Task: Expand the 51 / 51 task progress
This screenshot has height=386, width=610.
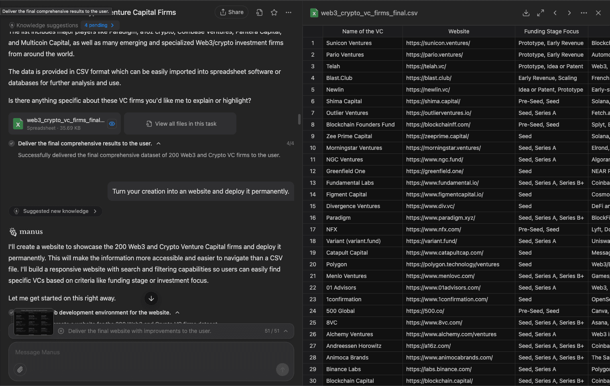Action: 286,331
